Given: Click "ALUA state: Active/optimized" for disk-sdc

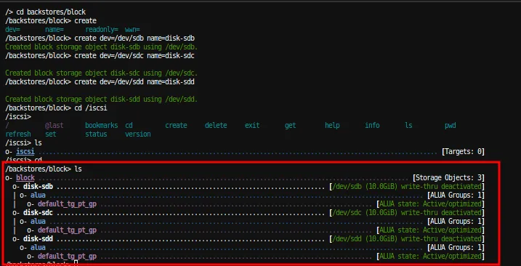Looking at the screenshot, I should pyautogui.click(x=430, y=230).
